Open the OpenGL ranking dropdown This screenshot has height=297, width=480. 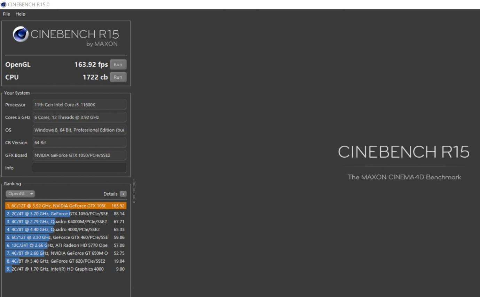pos(20,194)
